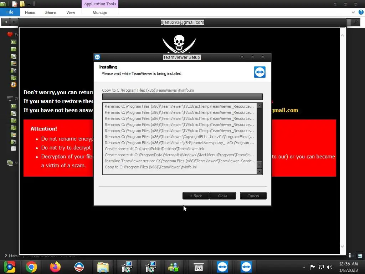
Task: Click the volume speaker icon in the tray
Action: point(329,267)
